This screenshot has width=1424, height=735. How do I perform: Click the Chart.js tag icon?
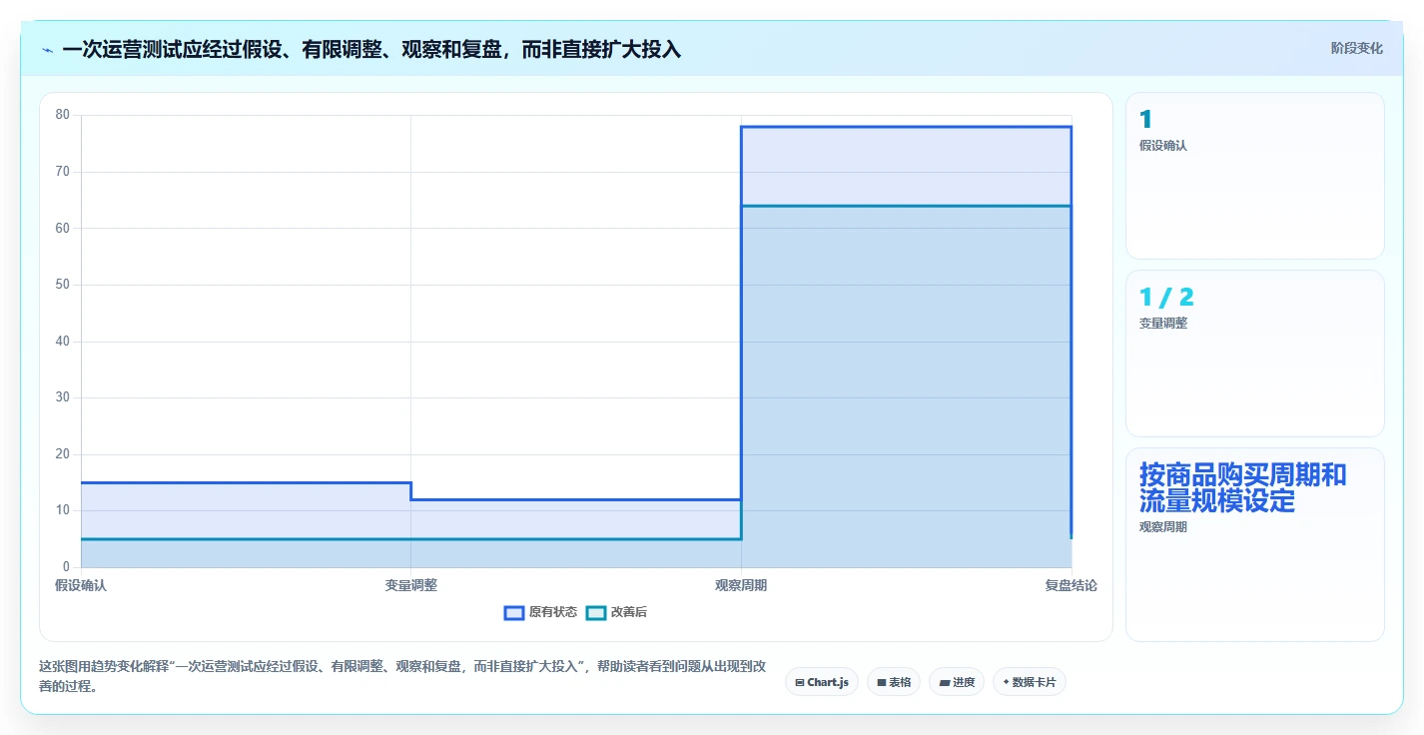(x=800, y=682)
